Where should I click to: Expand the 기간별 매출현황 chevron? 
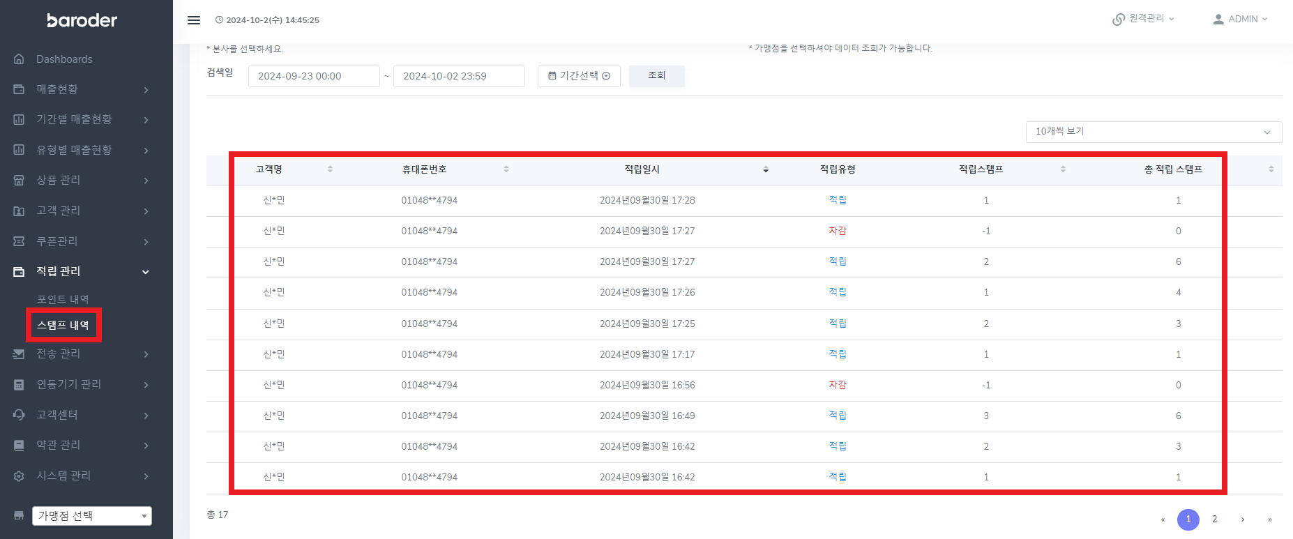[146, 120]
